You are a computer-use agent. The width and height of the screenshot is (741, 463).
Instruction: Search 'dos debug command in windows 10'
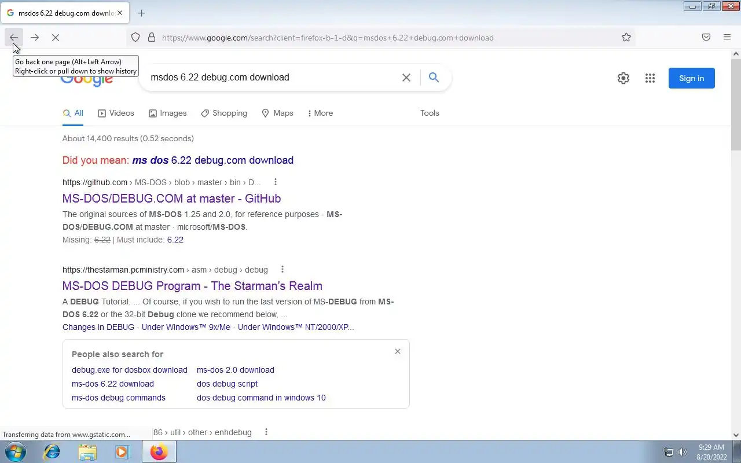coord(261,398)
